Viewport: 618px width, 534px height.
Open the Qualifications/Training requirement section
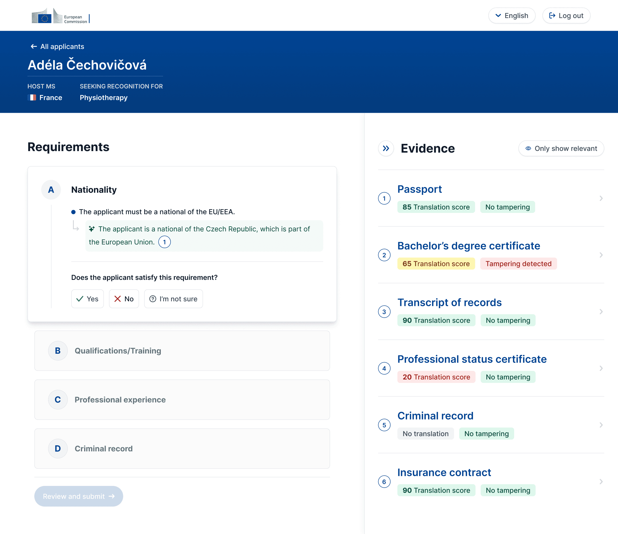click(x=182, y=351)
